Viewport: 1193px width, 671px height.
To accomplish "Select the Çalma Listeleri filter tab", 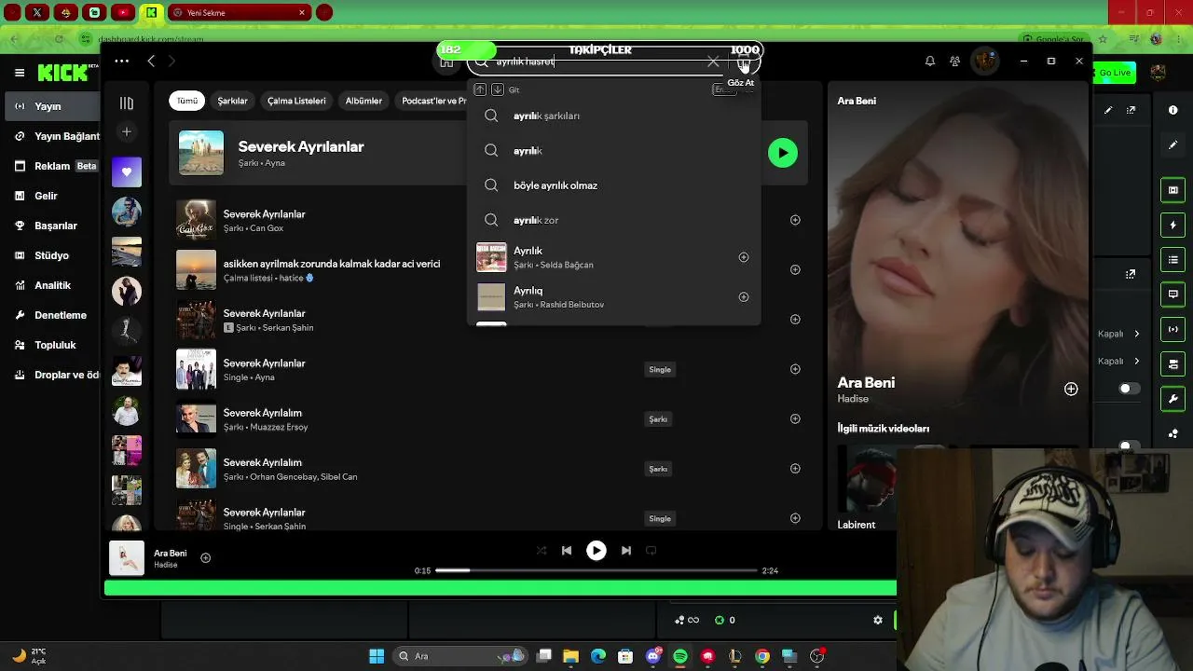I will [296, 101].
